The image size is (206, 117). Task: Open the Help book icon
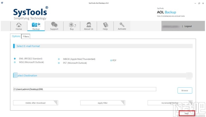click(x=105, y=26)
